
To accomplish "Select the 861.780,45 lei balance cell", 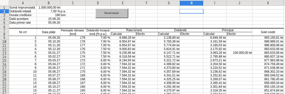I will [268, 79].
